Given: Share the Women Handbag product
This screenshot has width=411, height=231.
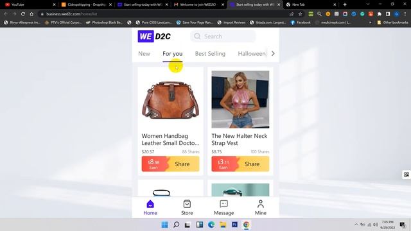Looking at the screenshot, I should coord(182,164).
